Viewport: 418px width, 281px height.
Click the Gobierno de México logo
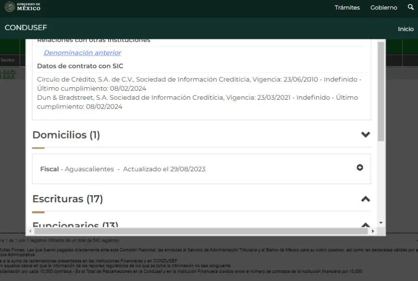coord(23,7)
